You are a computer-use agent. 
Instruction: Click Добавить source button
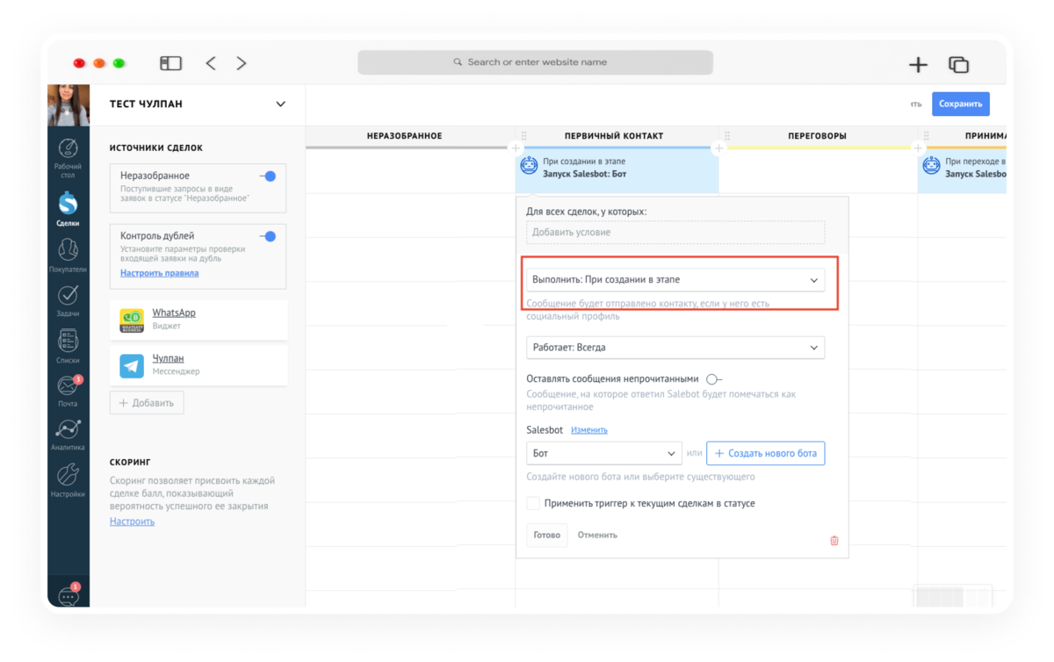[147, 403]
